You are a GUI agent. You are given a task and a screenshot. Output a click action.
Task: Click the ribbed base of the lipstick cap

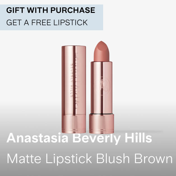pyautogui.click(x=74, y=124)
